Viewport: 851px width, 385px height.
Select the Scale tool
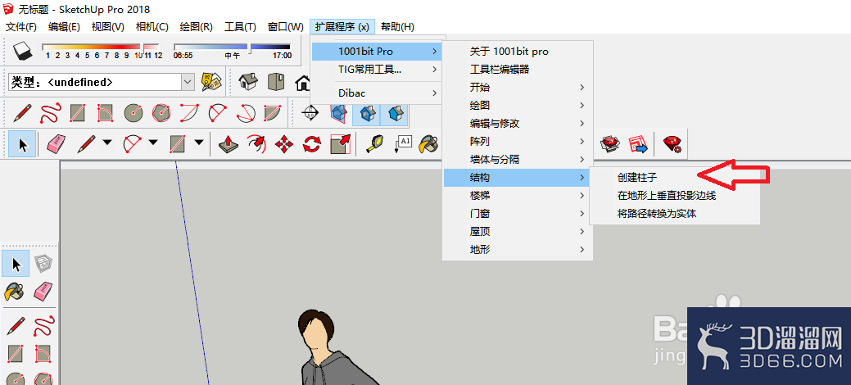tap(340, 144)
